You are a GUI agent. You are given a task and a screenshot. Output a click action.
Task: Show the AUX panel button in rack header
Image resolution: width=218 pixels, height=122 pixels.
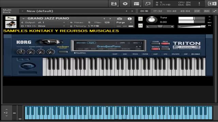[207, 11]
